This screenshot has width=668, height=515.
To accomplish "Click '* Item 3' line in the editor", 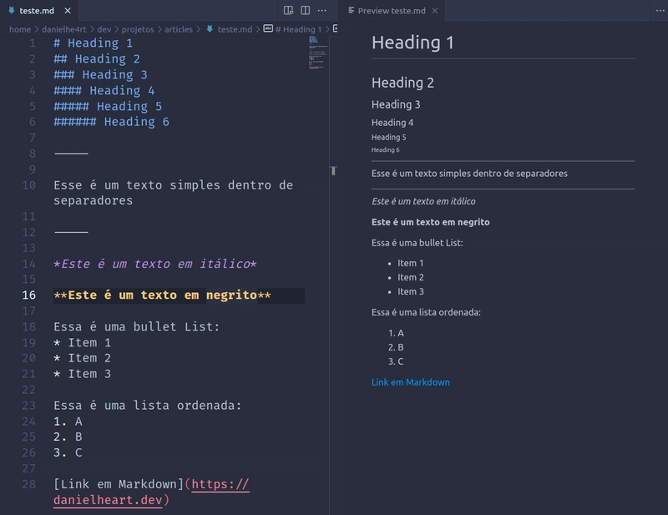I will 82,374.
